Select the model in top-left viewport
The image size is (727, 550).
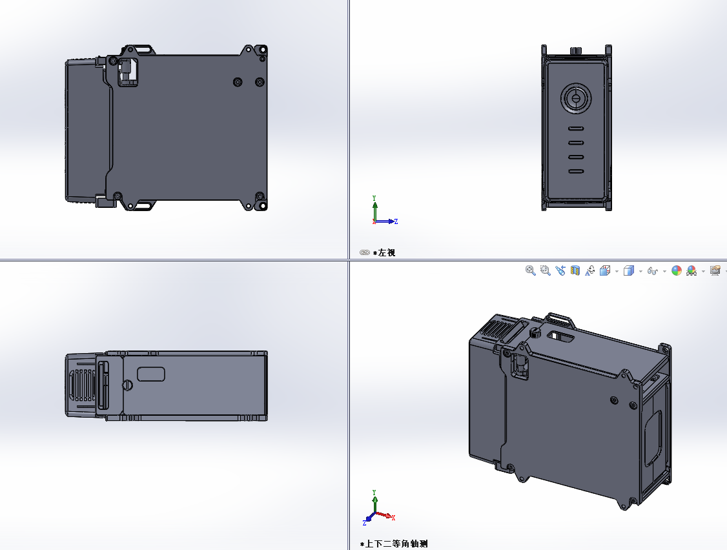(167, 128)
